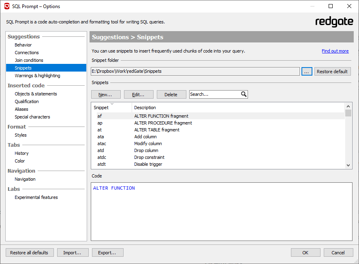This screenshot has height=264, width=359.
Task: Select the 'ap' snippet row
Action: pyautogui.click(x=218, y=123)
